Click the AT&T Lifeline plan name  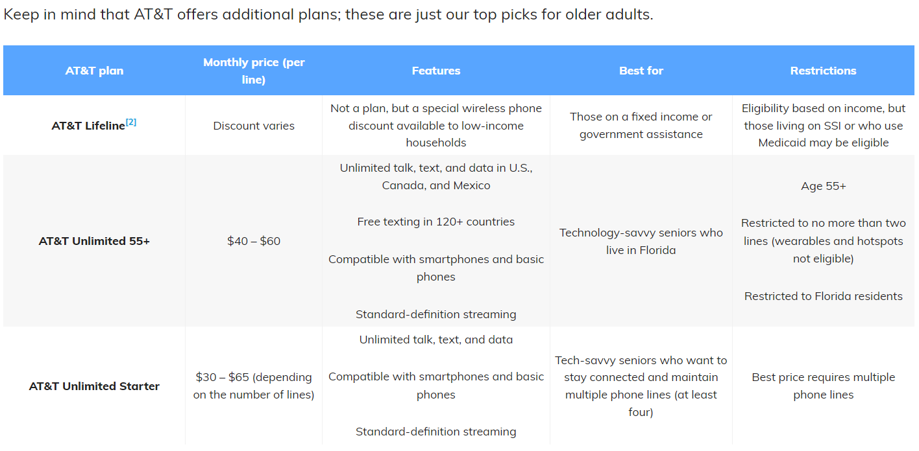(88, 126)
